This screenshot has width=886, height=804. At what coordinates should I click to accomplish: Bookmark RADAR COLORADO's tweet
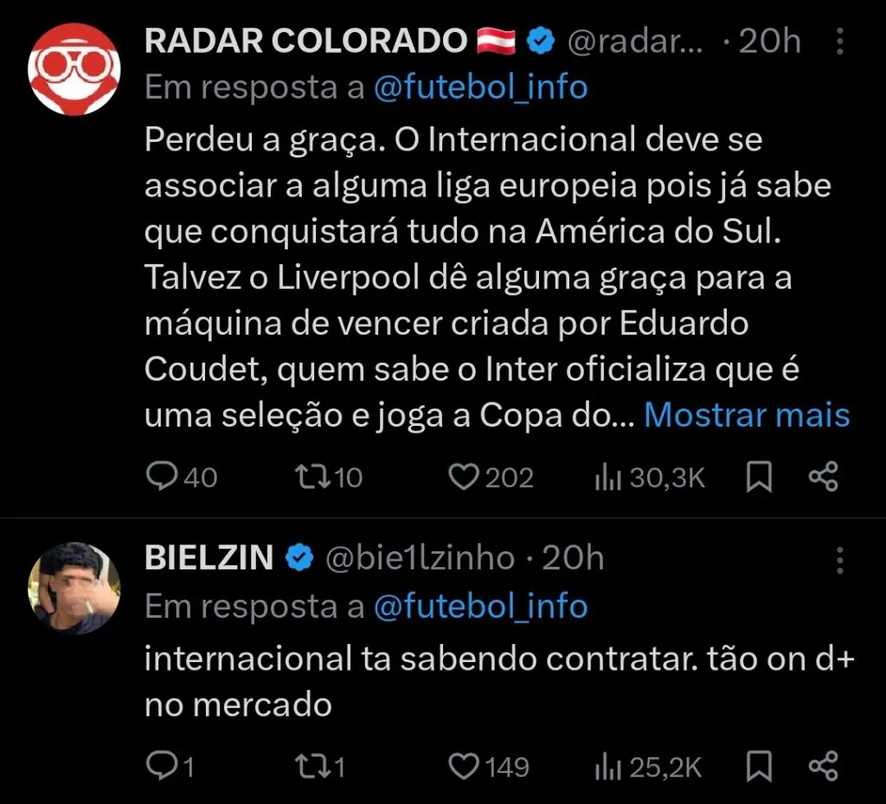pos(759,476)
